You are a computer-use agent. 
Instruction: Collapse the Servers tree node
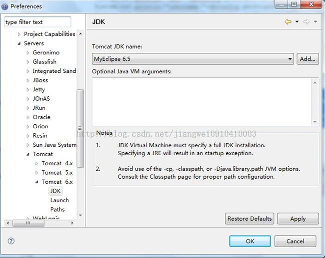(x=19, y=43)
